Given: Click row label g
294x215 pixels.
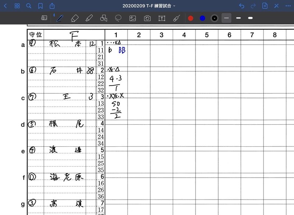Looking at the screenshot, I should click(x=23, y=204).
